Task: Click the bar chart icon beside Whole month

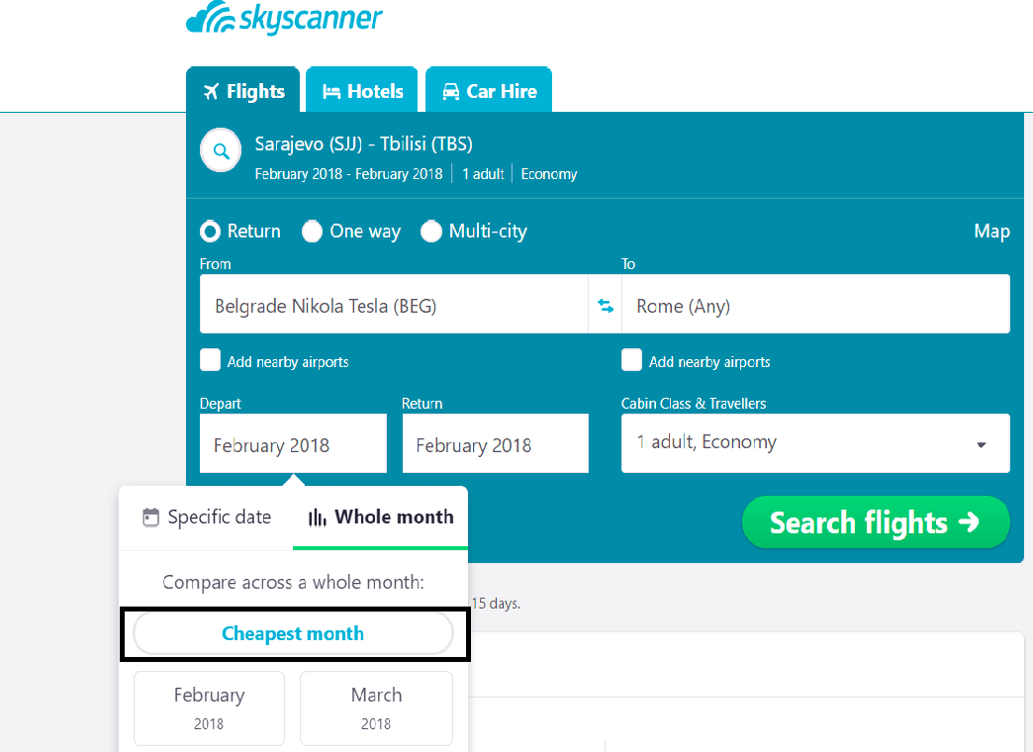Action: 318,517
